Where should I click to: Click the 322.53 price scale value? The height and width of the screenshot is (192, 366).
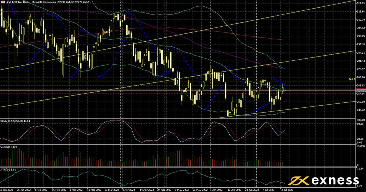click(361, 3)
